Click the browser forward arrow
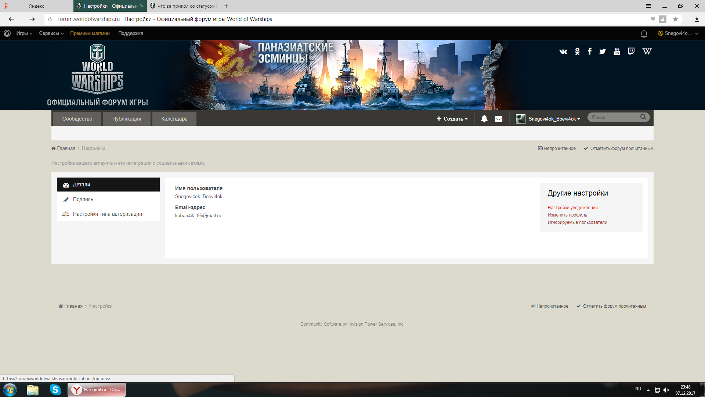 (32, 19)
